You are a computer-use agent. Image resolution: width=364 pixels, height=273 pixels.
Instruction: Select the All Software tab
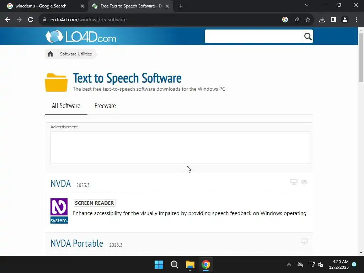click(66, 106)
